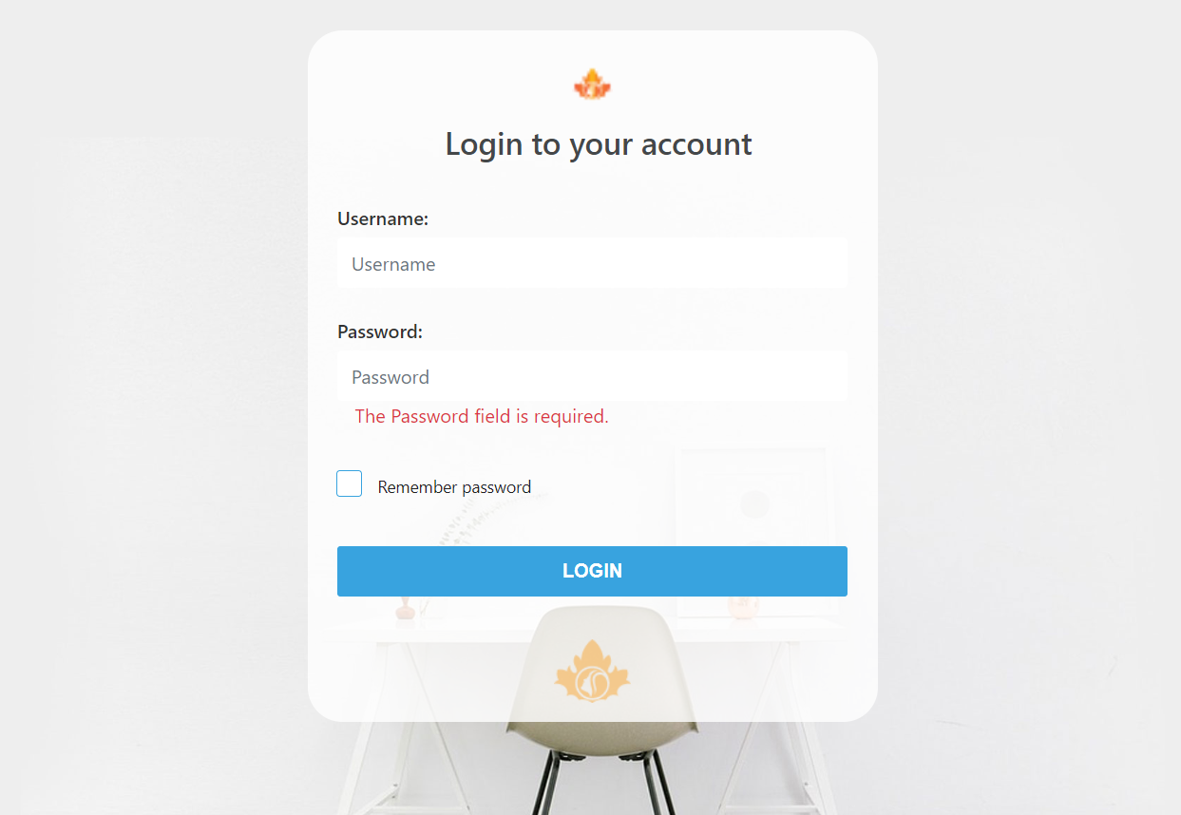Click the orange maple leaf logo above heading
The height and width of the screenshot is (815, 1181).
tap(593, 84)
